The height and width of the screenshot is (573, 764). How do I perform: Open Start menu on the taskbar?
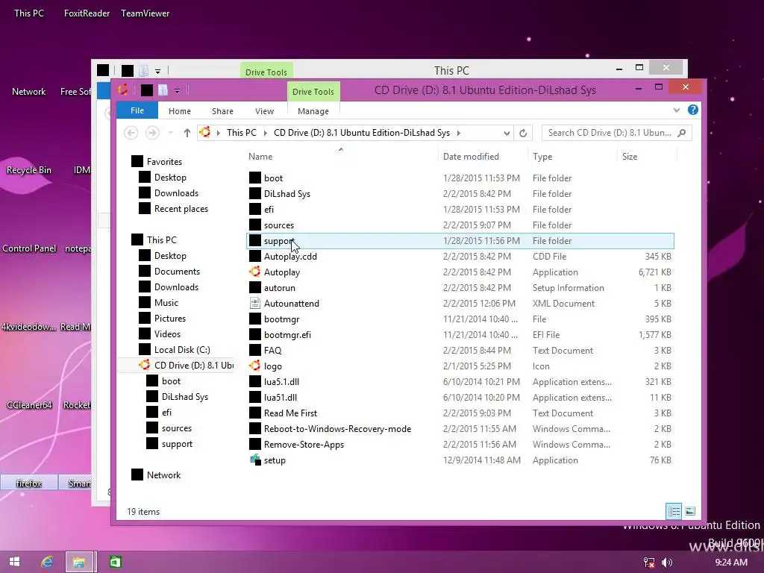point(15,562)
